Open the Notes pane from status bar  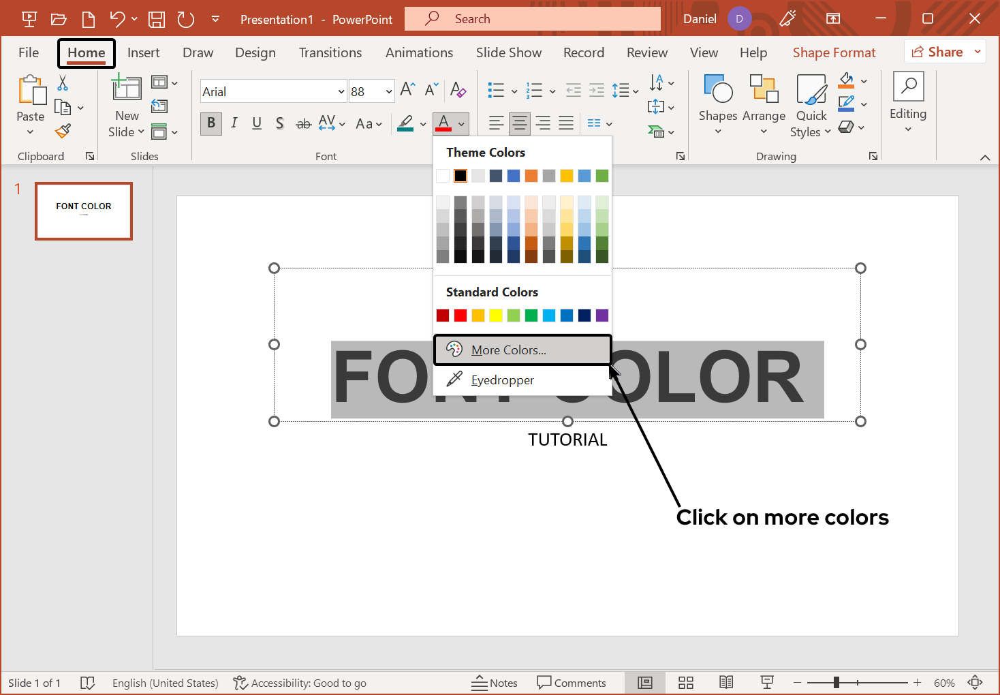pos(495,682)
